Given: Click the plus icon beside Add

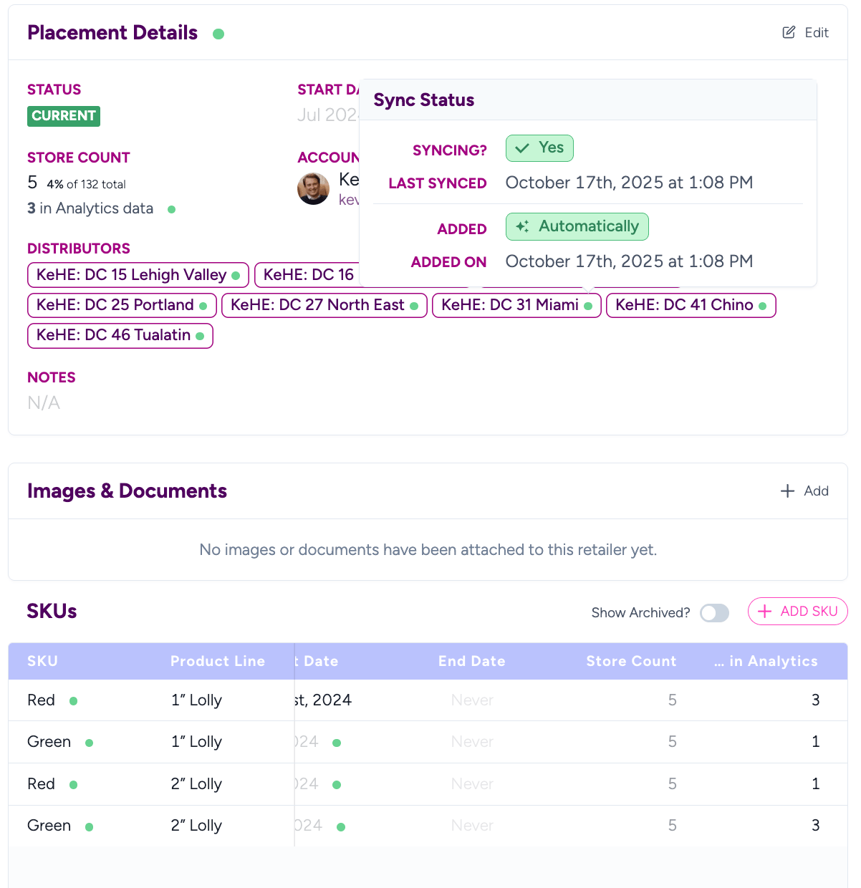Looking at the screenshot, I should click(787, 491).
